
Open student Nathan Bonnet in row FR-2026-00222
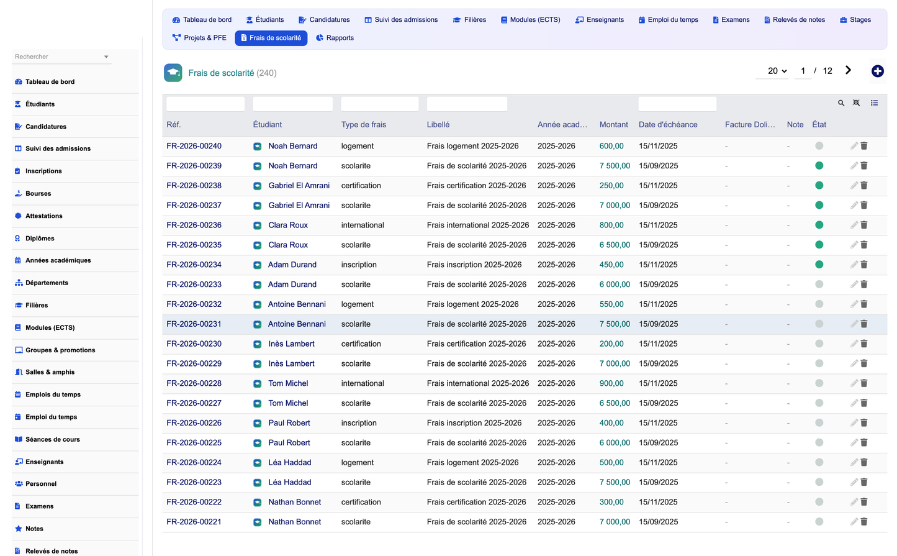pos(295,502)
